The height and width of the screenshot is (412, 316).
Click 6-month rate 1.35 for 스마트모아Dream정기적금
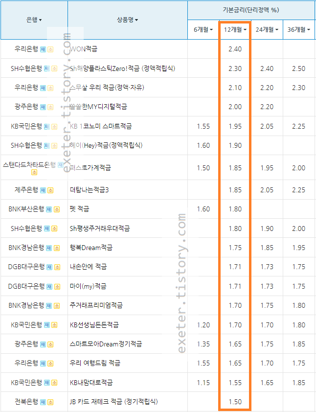[203, 344]
